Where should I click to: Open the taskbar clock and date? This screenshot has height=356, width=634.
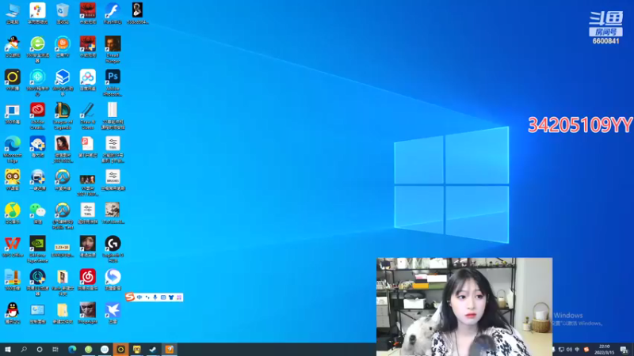pos(604,350)
